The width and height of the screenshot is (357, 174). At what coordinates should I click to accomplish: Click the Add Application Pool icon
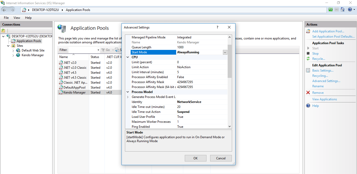308,31
